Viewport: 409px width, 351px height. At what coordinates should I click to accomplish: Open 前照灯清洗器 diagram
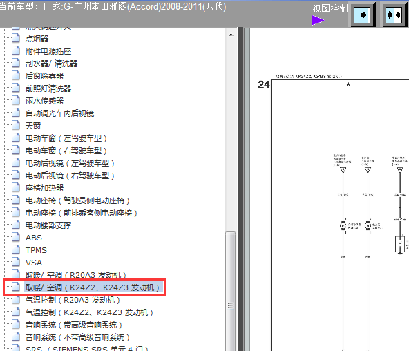(48, 88)
